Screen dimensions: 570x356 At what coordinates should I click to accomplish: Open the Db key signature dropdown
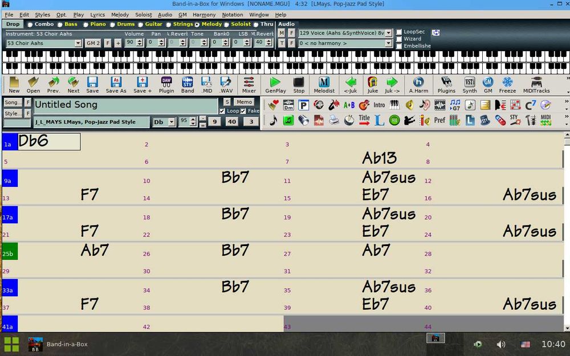pos(172,122)
